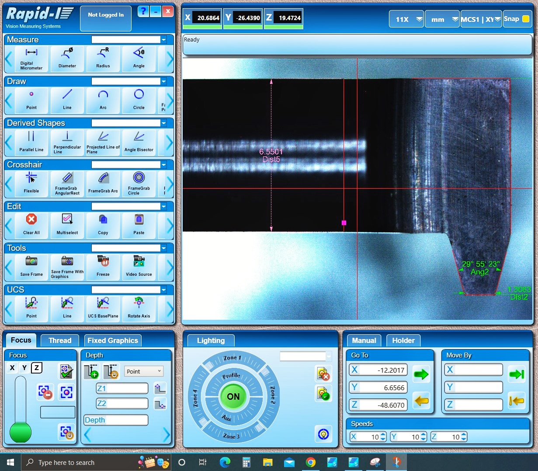Select the Digital Micrometer measure tool

tap(31, 59)
